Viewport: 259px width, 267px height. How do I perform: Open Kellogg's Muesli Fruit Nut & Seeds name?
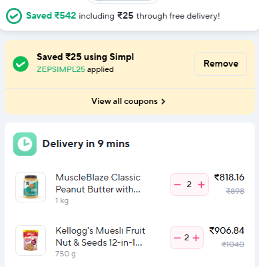100,236
